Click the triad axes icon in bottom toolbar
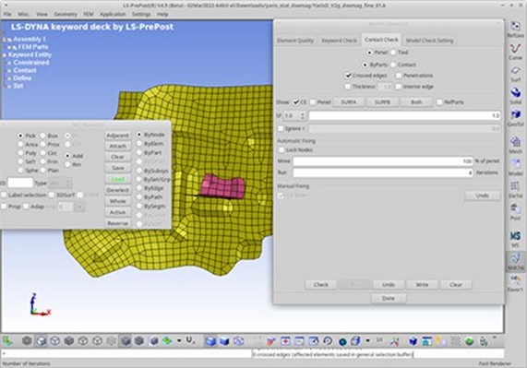The image size is (527, 368). point(395,341)
